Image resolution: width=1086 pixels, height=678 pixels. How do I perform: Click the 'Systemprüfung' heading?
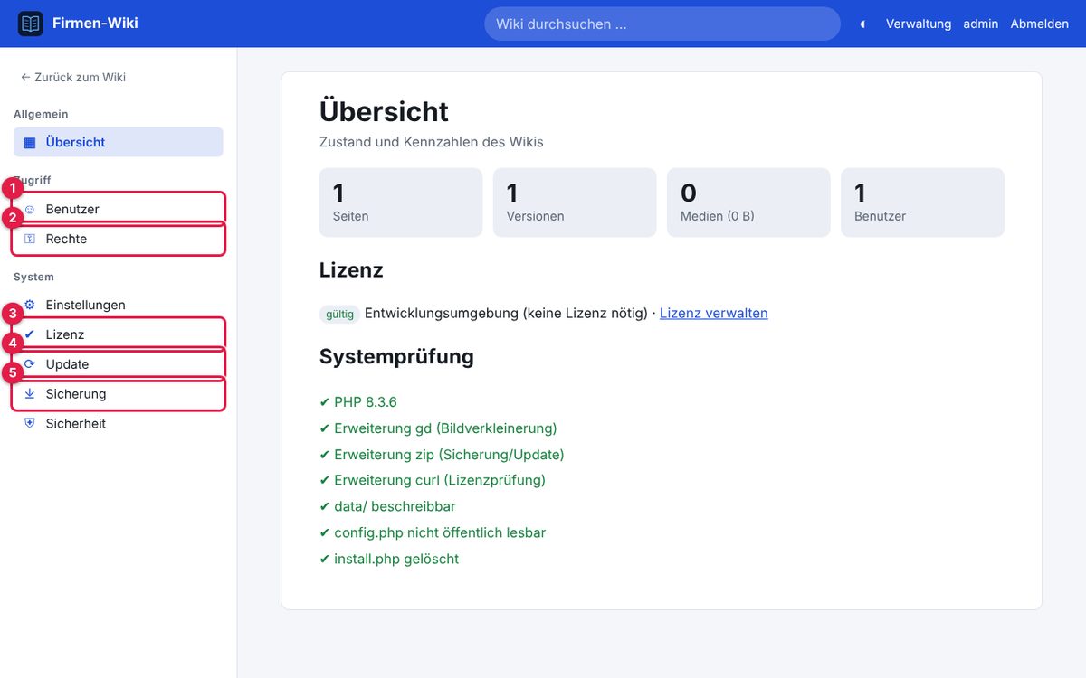point(396,356)
